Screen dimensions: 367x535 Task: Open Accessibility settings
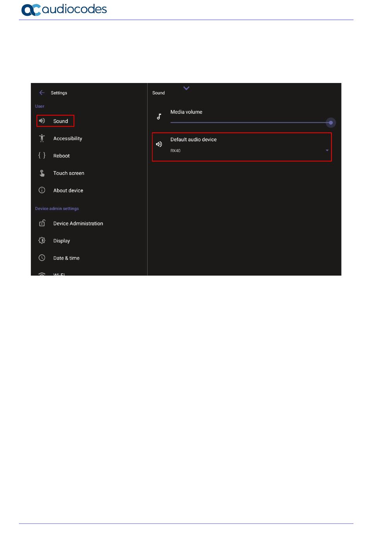coord(68,138)
